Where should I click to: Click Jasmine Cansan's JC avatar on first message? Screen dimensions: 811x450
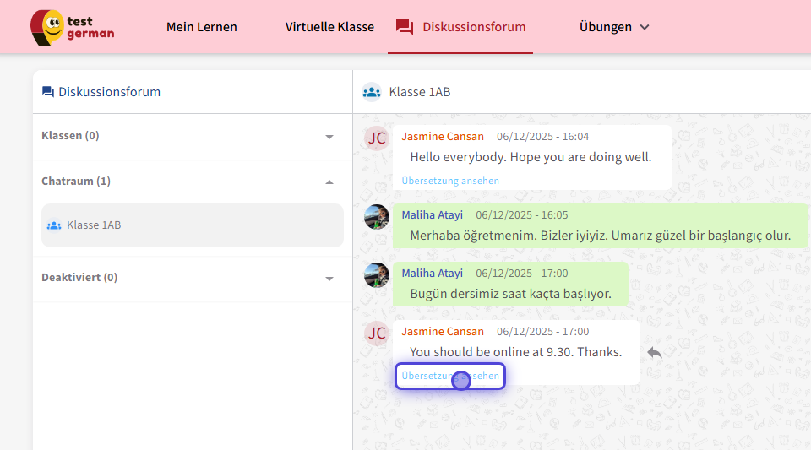[377, 138]
